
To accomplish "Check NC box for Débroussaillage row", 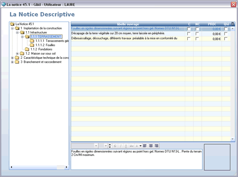I will 197,39.
